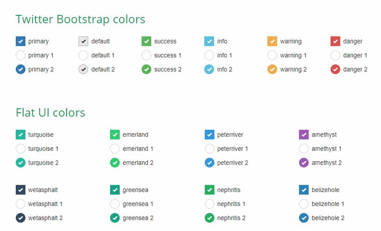Toggle the grey default checkbox
Viewport: 381px width, 231px height.
click(83, 42)
